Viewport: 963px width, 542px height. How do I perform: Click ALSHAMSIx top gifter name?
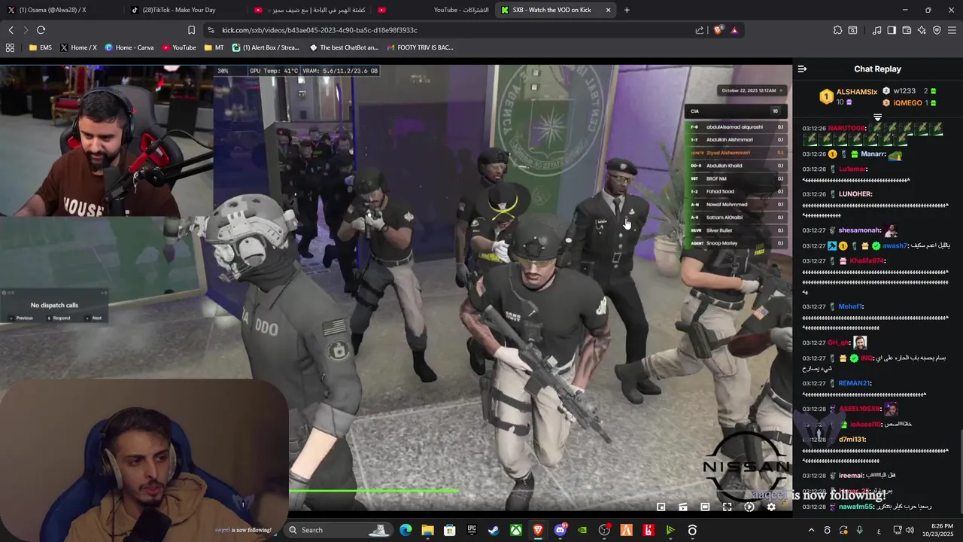[856, 92]
